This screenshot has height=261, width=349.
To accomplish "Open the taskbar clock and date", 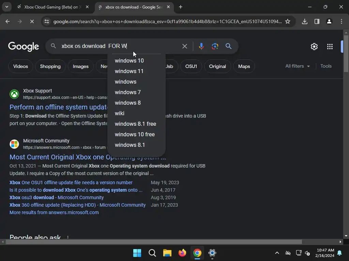I will coord(325,253).
